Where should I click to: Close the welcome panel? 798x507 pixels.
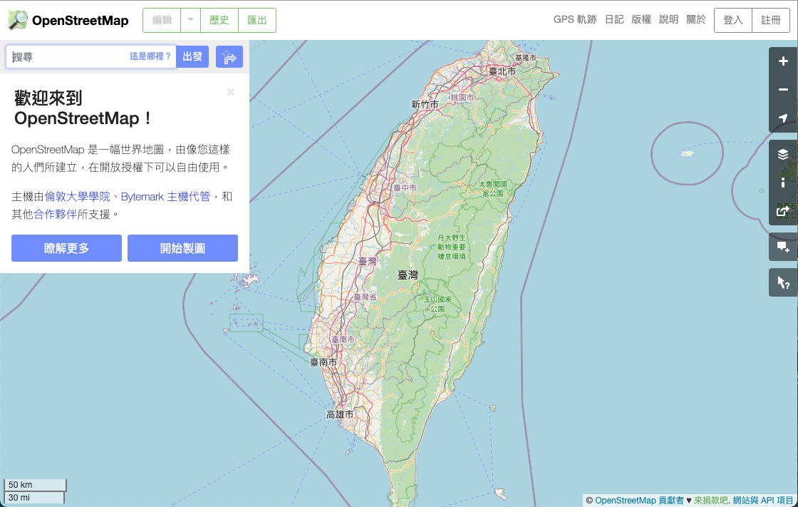coord(231,92)
